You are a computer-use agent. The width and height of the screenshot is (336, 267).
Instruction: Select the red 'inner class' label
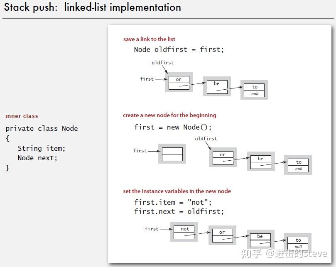pyautogui.click(x=22, y=116)
